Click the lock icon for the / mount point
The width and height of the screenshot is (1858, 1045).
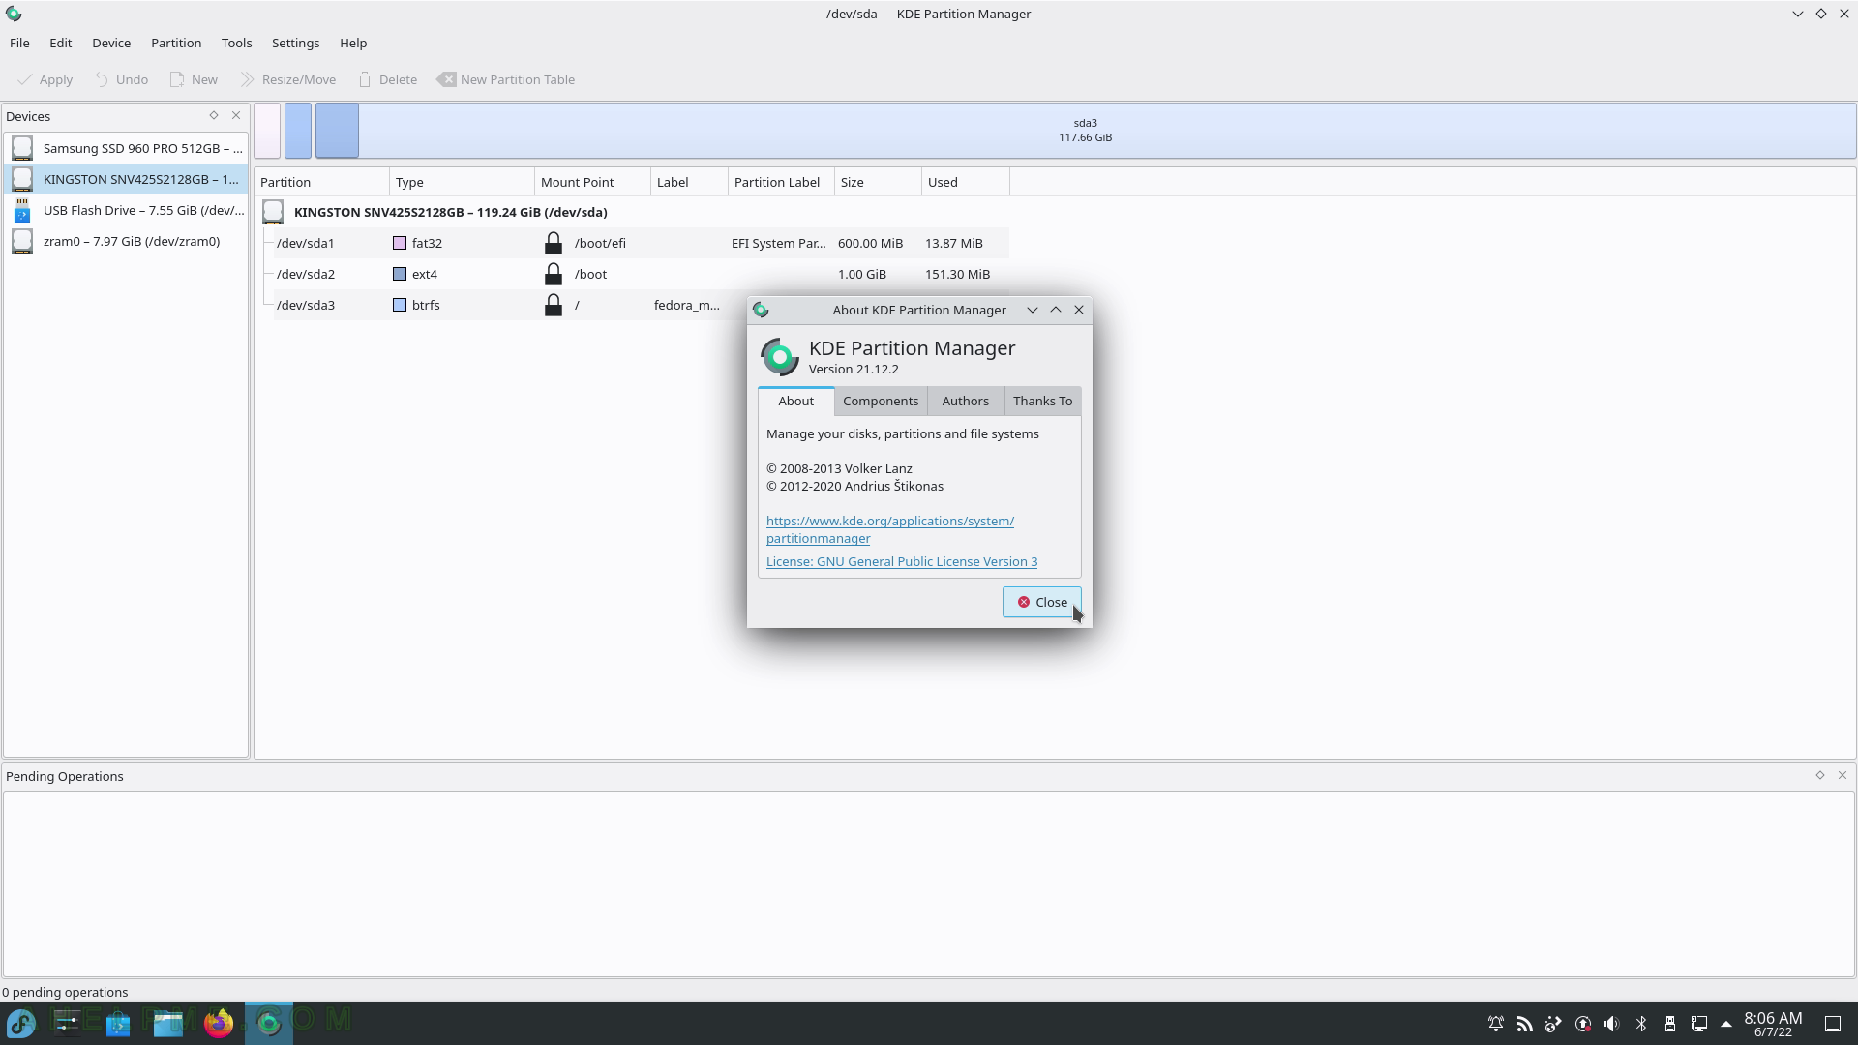point(554,305)
